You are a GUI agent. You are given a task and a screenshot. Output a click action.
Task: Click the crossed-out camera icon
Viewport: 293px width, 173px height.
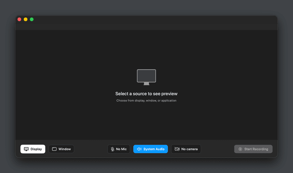[x=177, y=149]
